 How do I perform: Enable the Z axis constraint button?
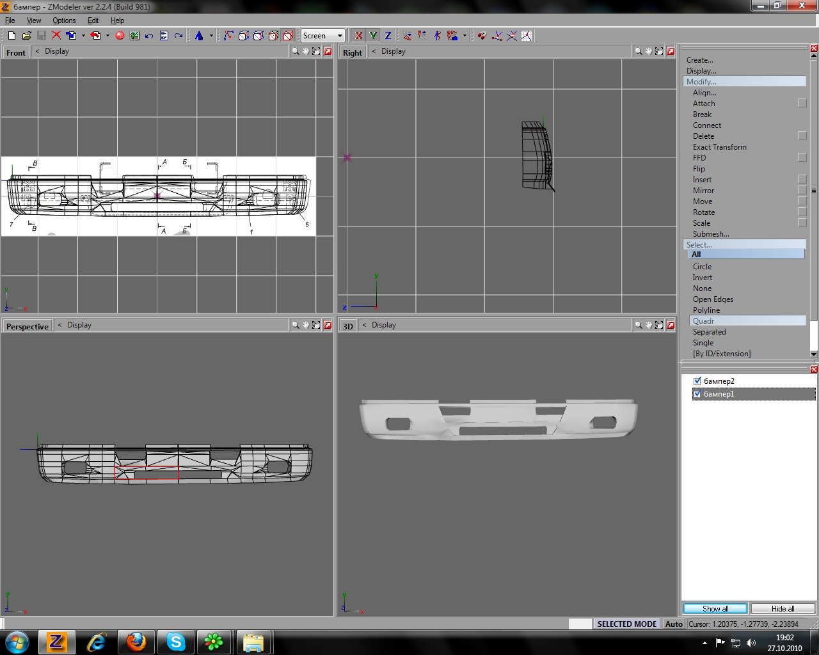[x=388, y=36]
